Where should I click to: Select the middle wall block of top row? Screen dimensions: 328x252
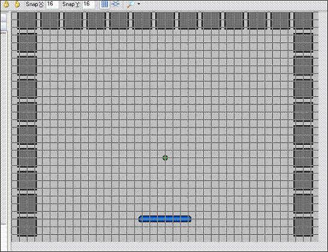coord(165,20)
